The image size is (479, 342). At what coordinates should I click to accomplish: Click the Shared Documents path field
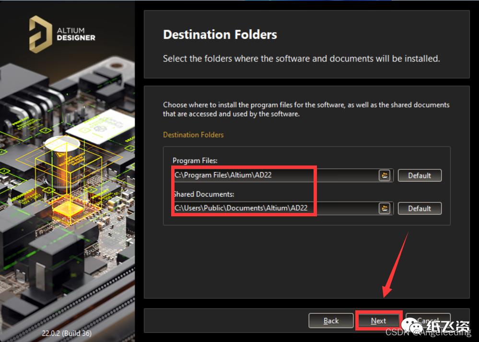pos(276,208)
